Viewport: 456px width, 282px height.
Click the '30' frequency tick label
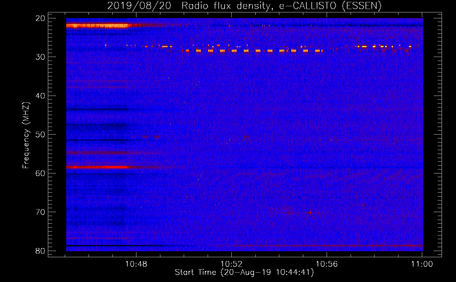(41, 57)
